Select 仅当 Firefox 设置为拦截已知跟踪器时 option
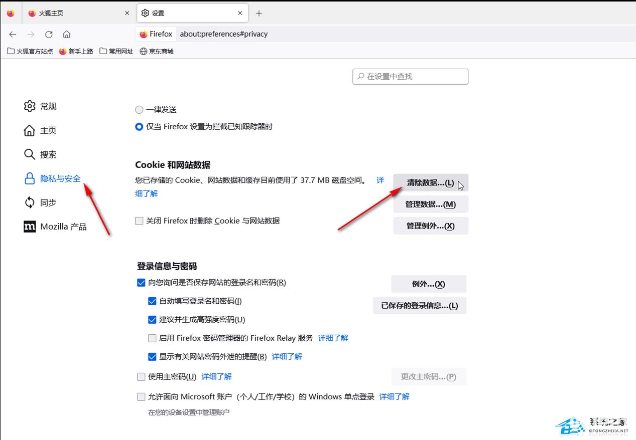 coord(139,127)
